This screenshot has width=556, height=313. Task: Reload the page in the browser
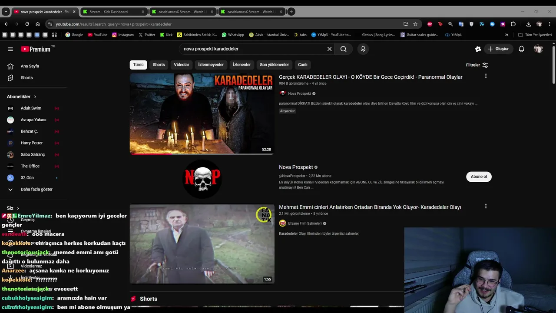27,24
